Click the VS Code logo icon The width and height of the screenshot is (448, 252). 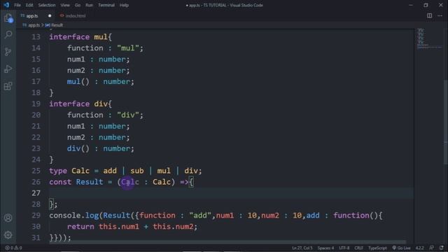pyautogui.click(x=6, y=5)
